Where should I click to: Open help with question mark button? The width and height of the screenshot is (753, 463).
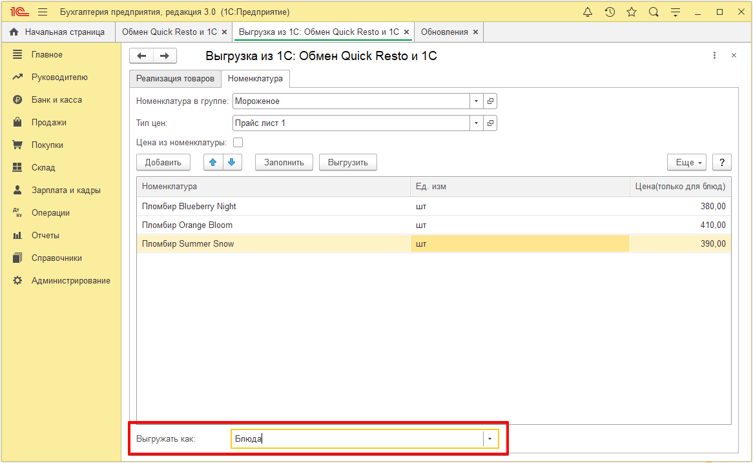click(722, 162)
